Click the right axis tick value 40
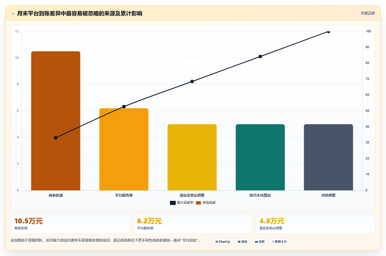Image resolution: width=386 pixels, height=256 pixels. 367,127
